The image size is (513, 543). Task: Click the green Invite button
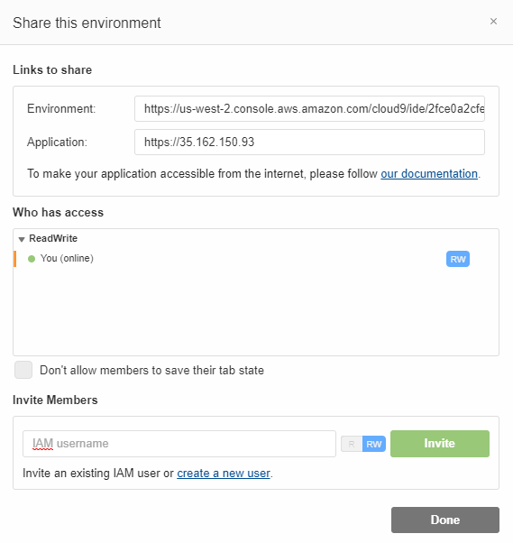coord(440,444)
